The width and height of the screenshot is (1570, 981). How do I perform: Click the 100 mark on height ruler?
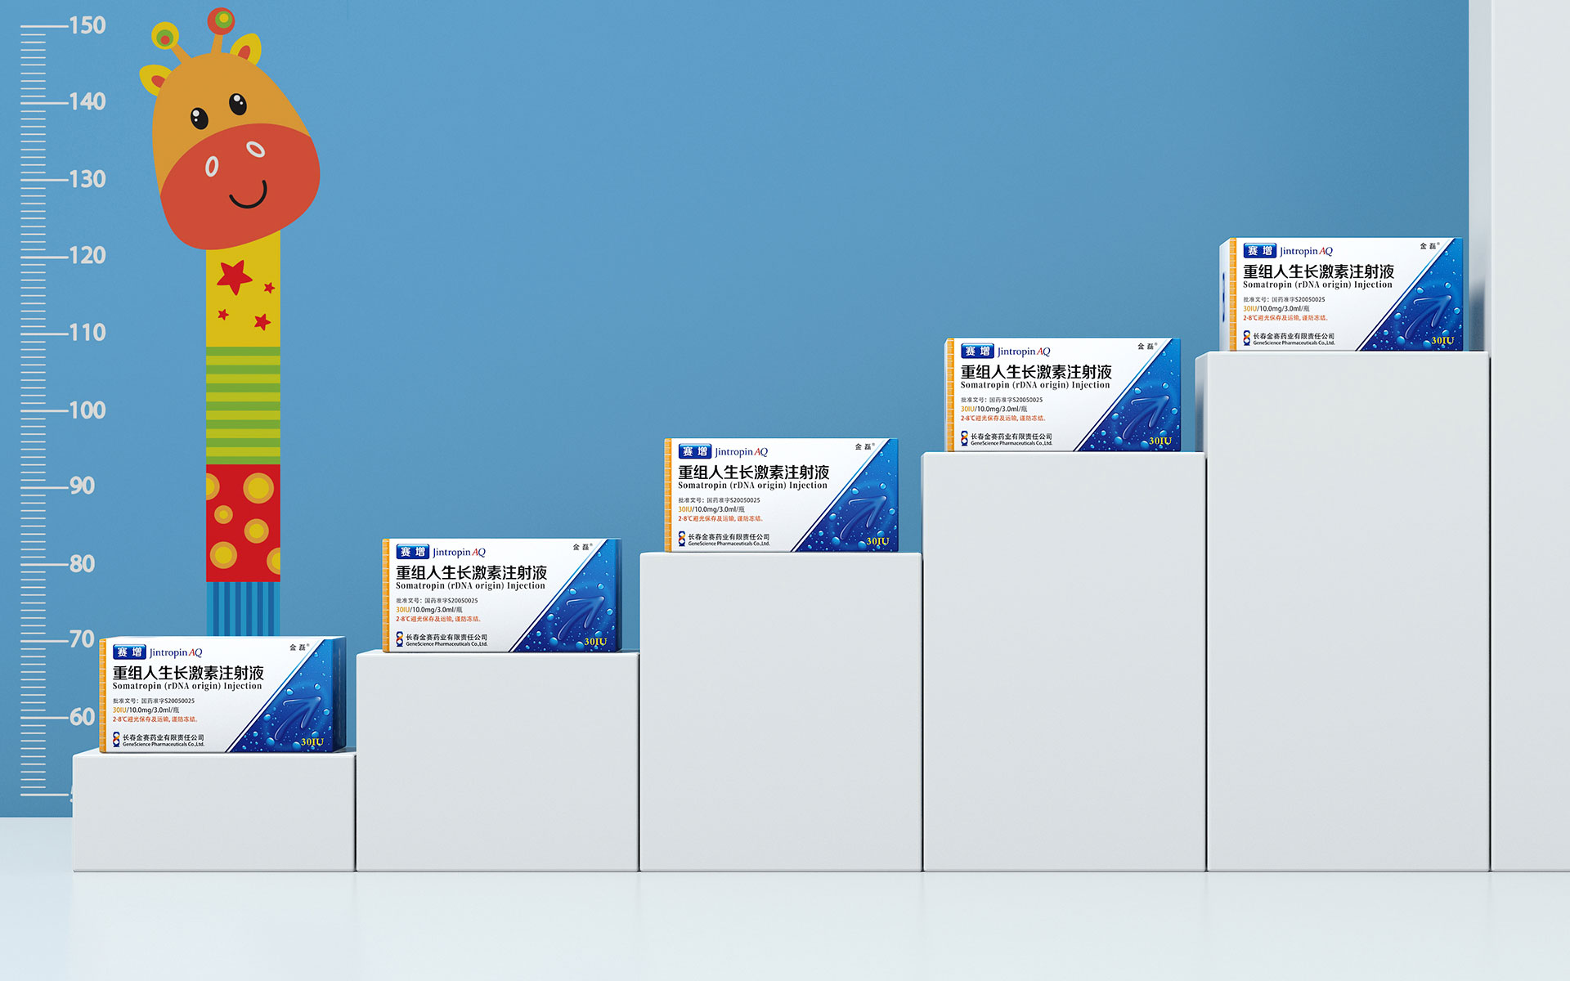point(87,410)
